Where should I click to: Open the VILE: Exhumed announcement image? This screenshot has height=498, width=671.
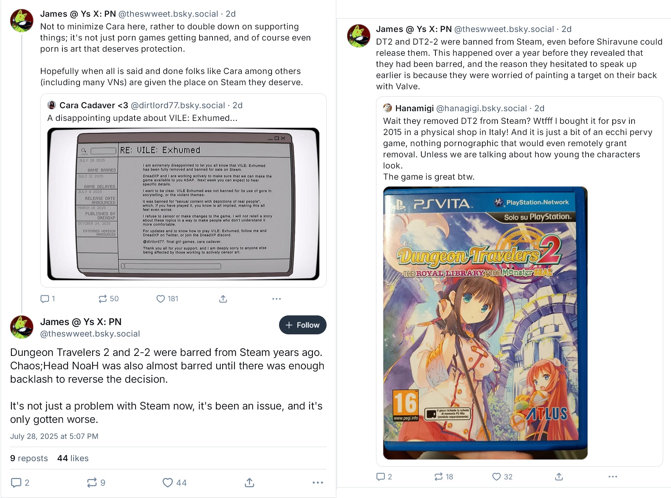[x=183, y=204]
